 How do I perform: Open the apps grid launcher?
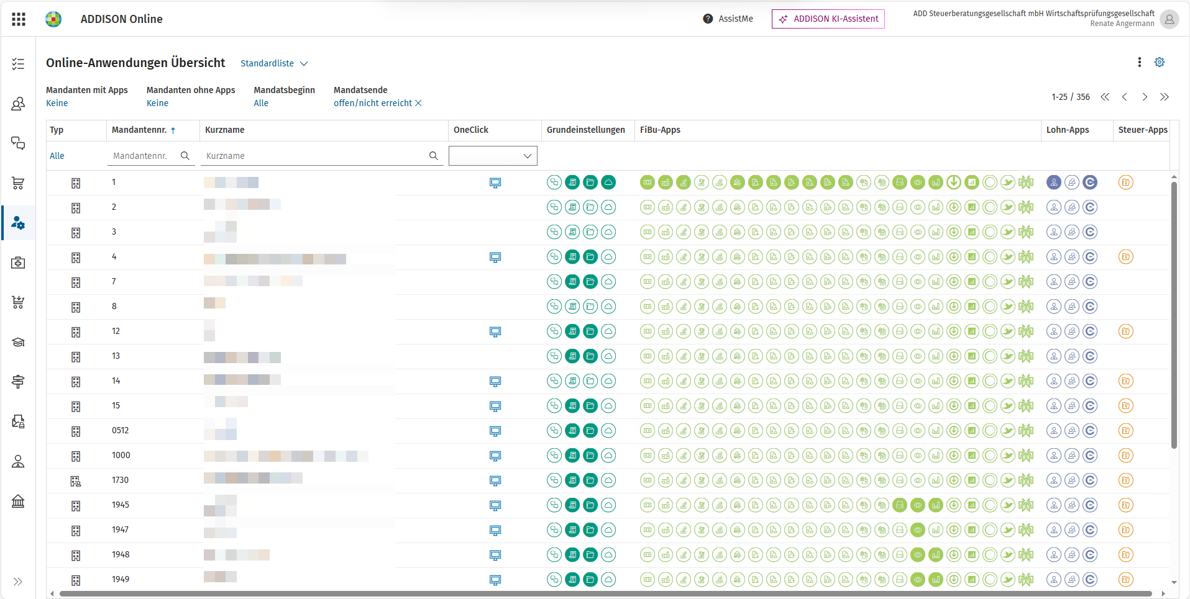(x=19, y=19)
